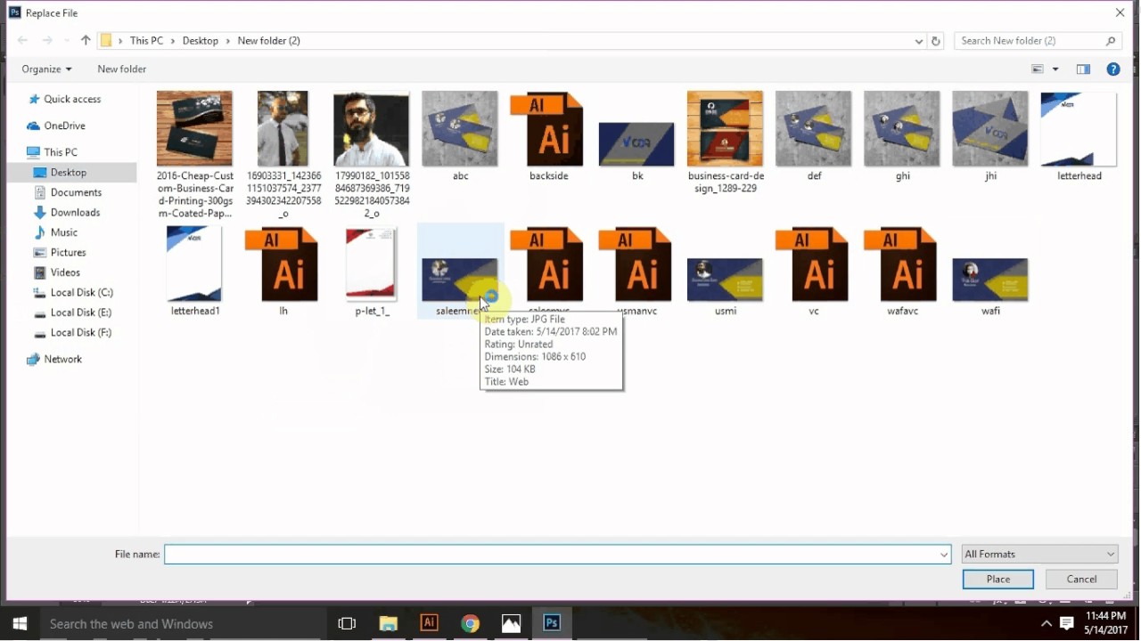This screenshot has height=641, width=1141.
Task: Select the lh Illustrator file
Action: [283, 272]
